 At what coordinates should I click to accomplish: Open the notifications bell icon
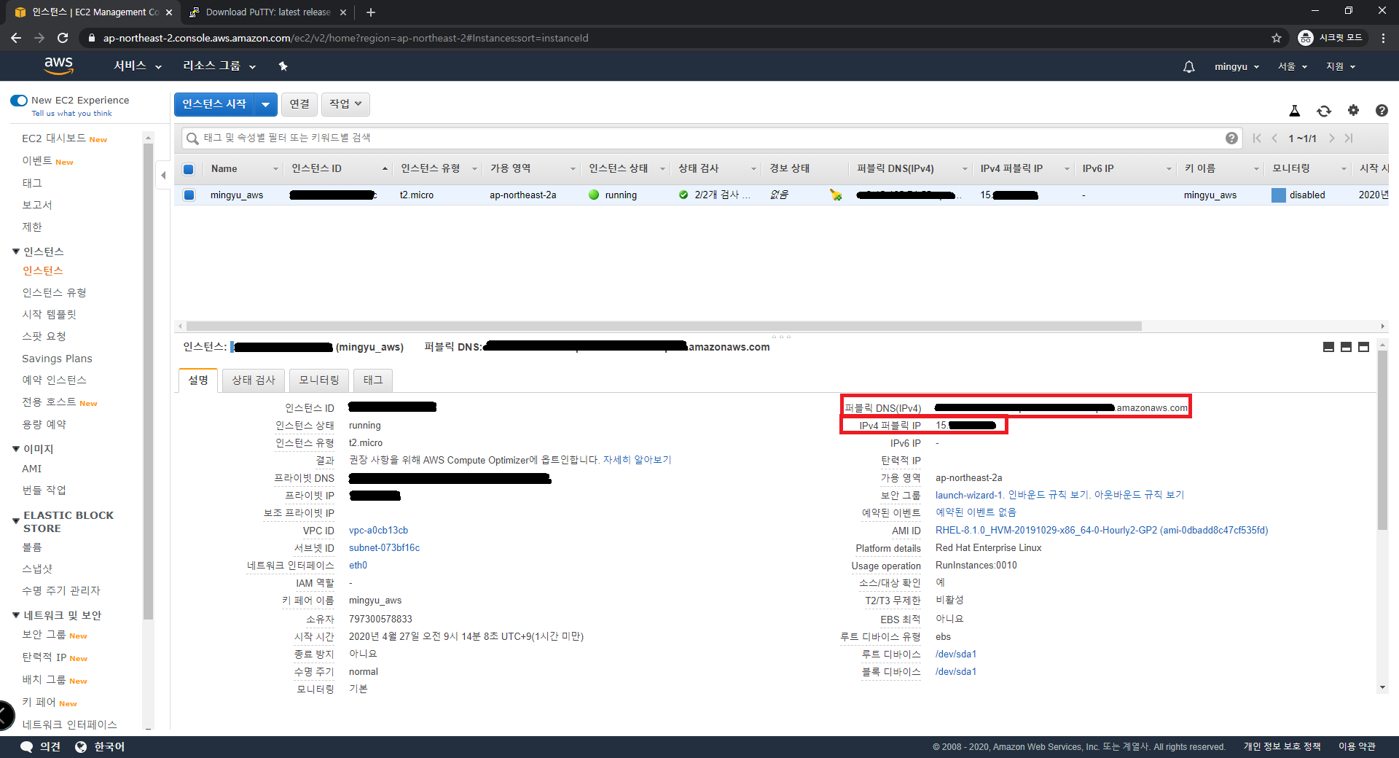(x=1188, y=66)
